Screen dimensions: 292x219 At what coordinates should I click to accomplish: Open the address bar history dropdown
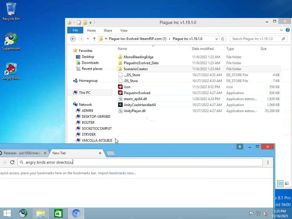click(216, 39)
